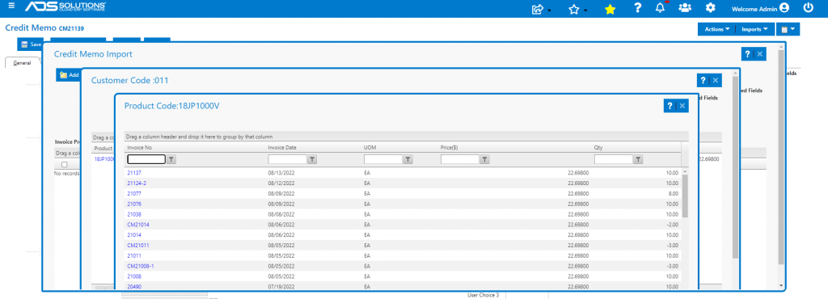
Task: Open the clipboard icon dropdown
Action: tap(788, 30)
